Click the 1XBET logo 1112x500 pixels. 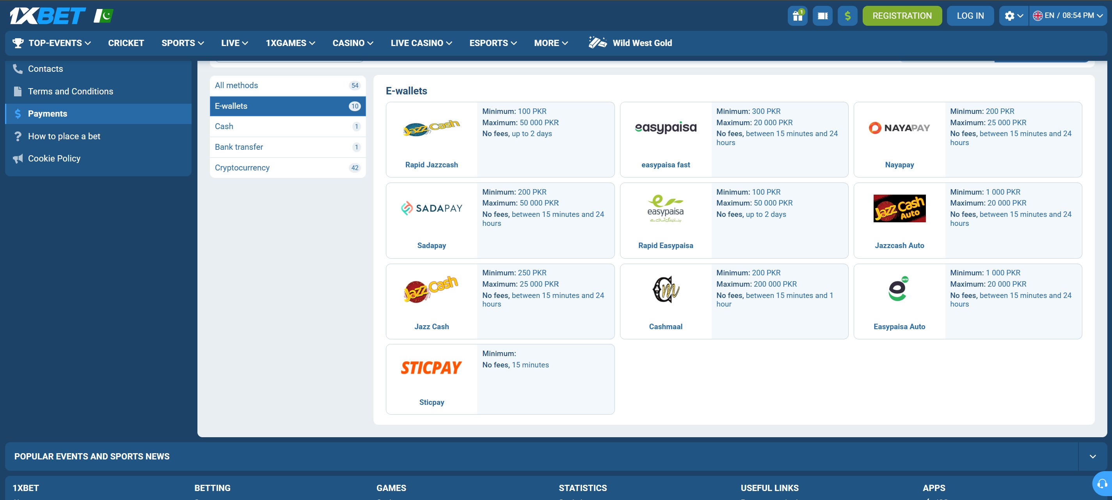(48, 16)
